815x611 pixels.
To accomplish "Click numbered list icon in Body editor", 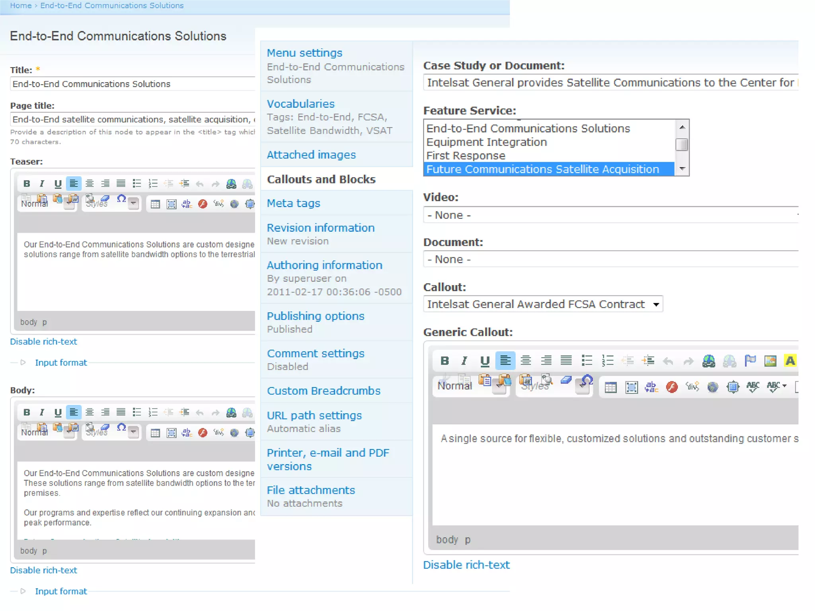I will [x=153, y=412].
